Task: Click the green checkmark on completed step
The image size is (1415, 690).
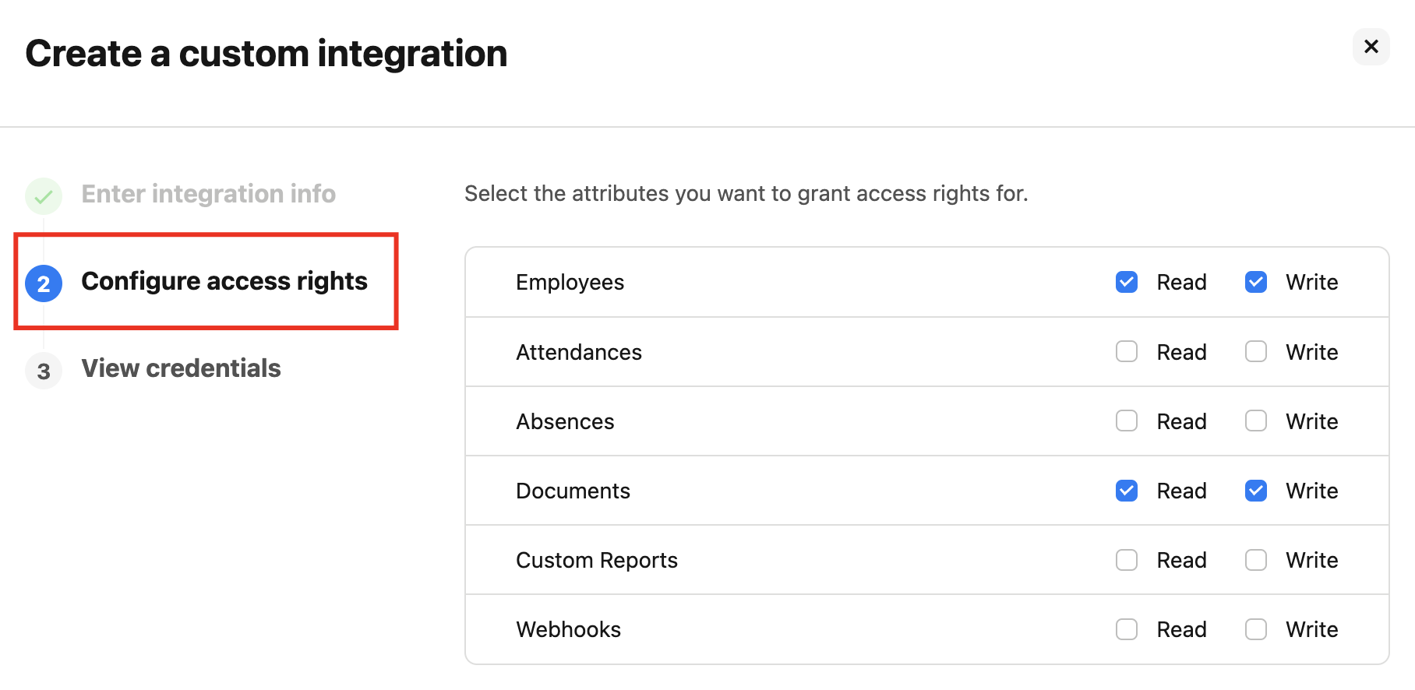Action: coord(43,195)
